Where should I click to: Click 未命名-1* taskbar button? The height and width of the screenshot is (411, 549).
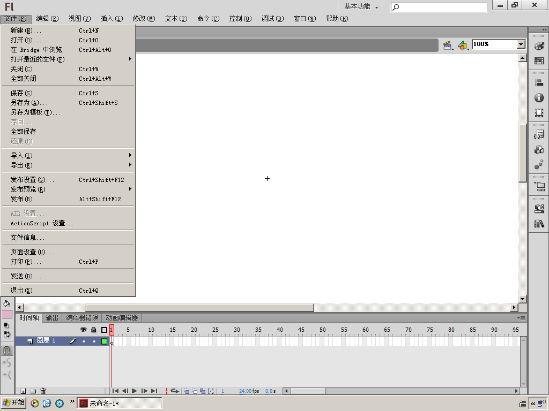(120, 403)
